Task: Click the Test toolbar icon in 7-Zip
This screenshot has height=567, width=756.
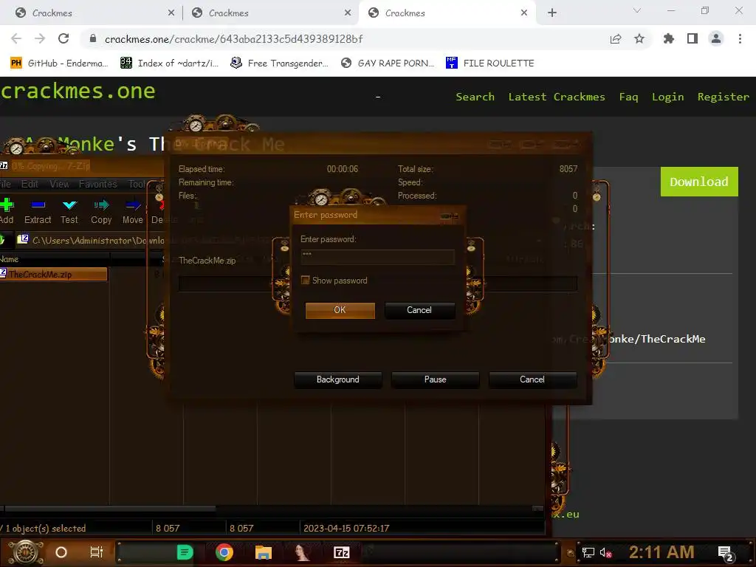Action: (69, 205)
